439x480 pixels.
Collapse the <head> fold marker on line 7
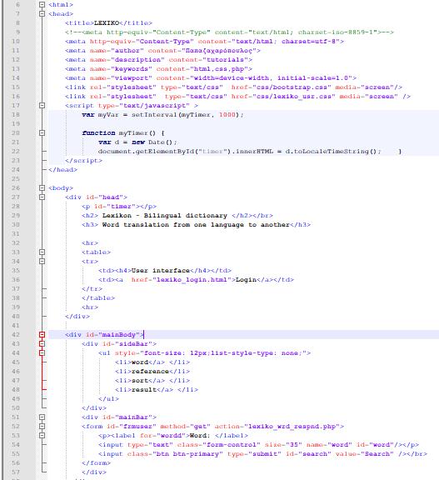(x=42, y=14)
